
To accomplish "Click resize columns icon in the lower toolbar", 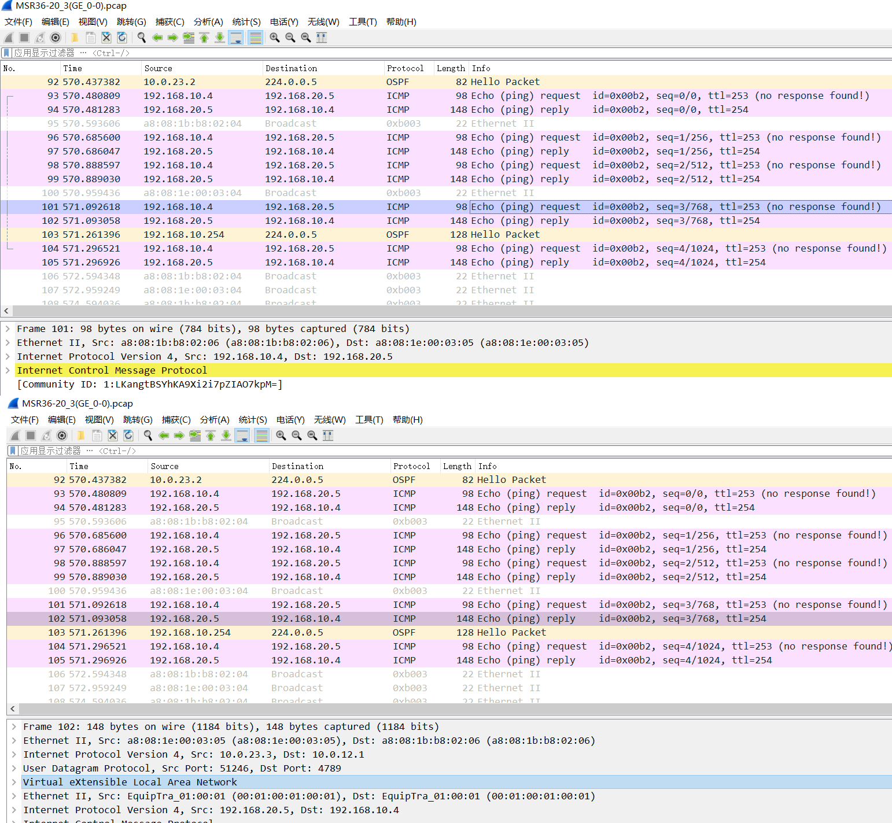I will [328, 436].
